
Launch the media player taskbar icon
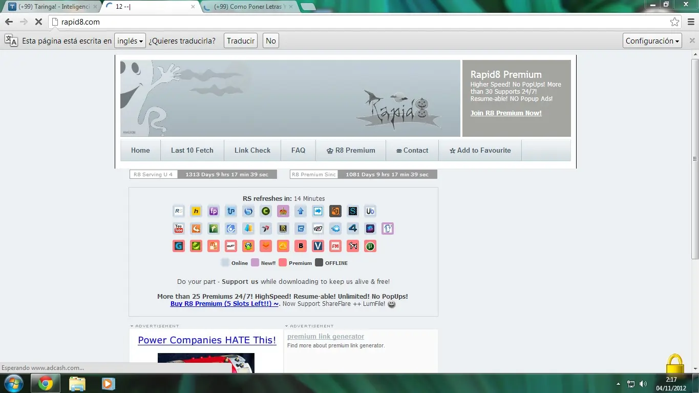pos(108,383)
